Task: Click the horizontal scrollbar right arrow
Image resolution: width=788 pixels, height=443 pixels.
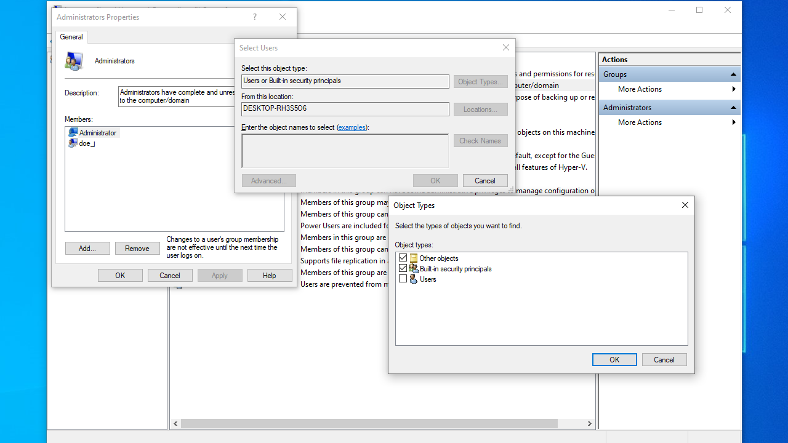Action: point(589,424)
